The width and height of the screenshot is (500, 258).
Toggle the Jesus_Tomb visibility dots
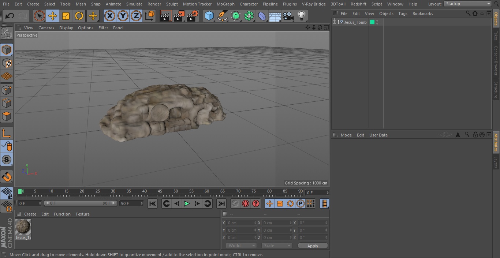point(377,22)
